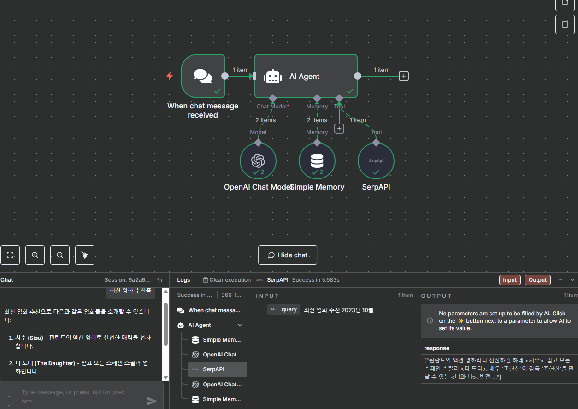This screenshot has height=409, width=578.
Task: Click Clear execution button
Action: (x=227, y=280)
